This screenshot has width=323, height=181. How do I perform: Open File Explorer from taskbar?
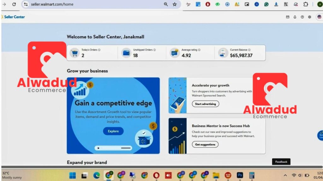pos(216,175)
